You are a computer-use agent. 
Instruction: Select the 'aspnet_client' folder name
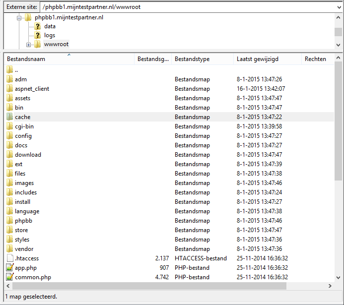(32, 89)
